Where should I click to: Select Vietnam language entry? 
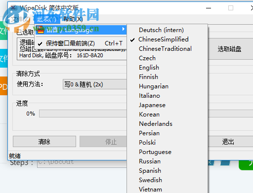tap(167, 189)
